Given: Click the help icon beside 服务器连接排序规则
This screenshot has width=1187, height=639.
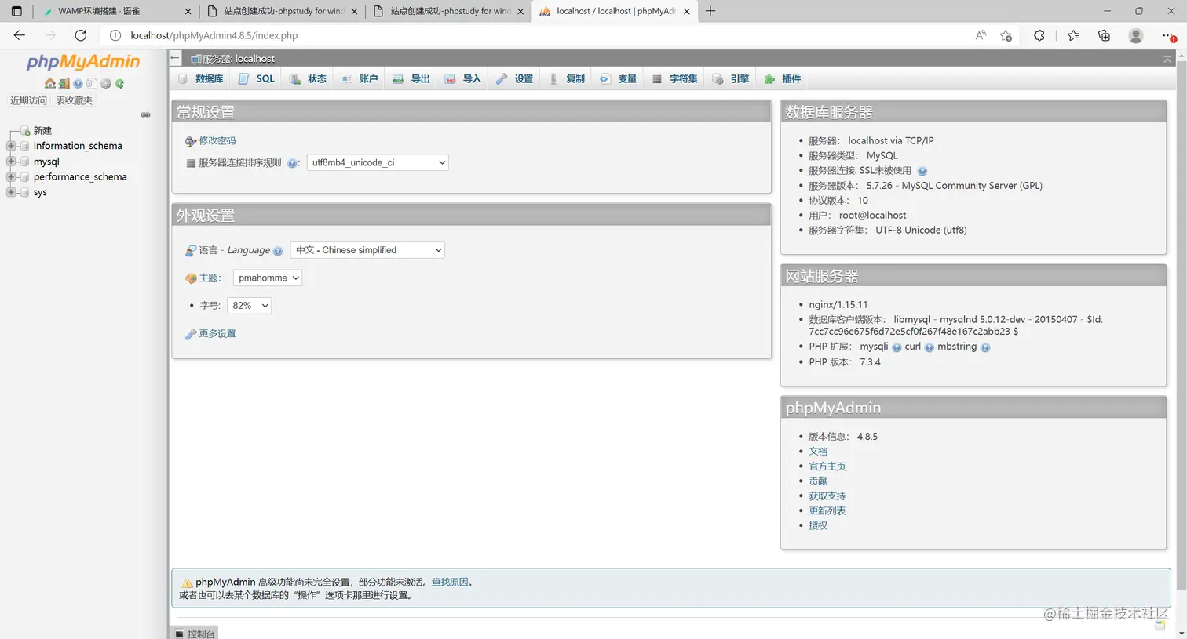Looking at the screenshot, I should coord(292,163).
